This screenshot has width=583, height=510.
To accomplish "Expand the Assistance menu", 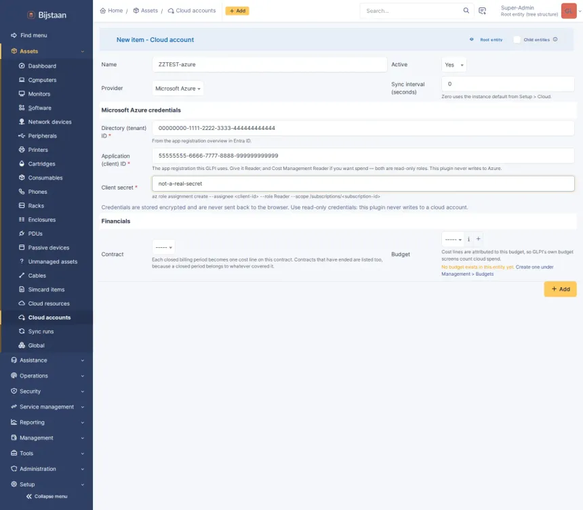I will tap(47, 360).
